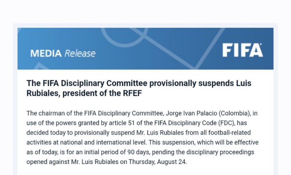Click the registered trademark symbol beside FIFA

point(261,45)
